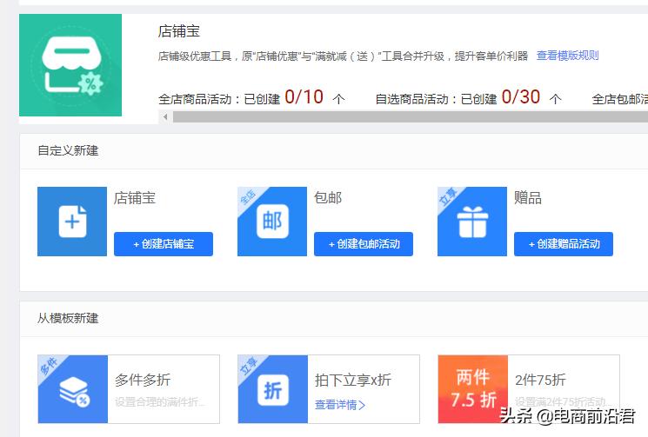Viewport: 648px width, 437px height.
Task: Click the 自定义新建 section heading
Action: 68,150
